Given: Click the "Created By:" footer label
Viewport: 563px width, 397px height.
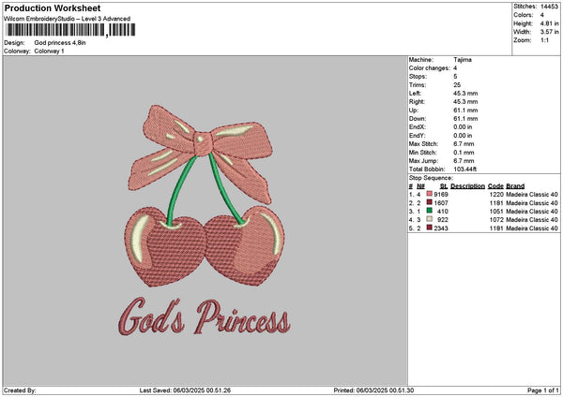Looking at the screenshot, I should (20, 390).
